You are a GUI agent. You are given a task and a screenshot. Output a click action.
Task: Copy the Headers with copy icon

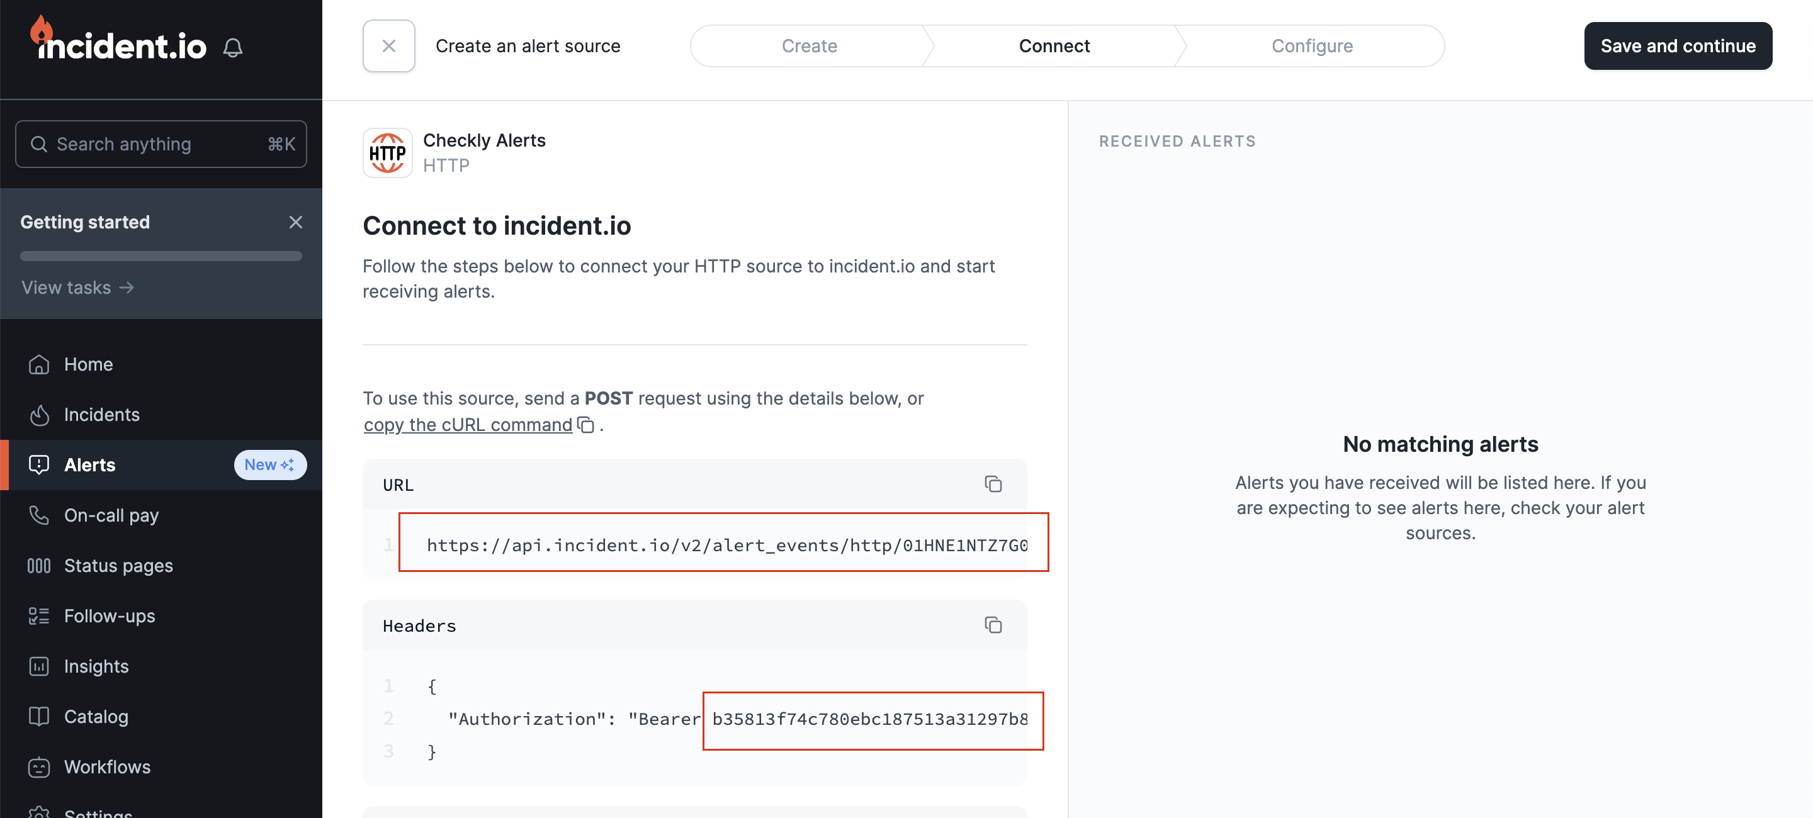click(993, 625)
